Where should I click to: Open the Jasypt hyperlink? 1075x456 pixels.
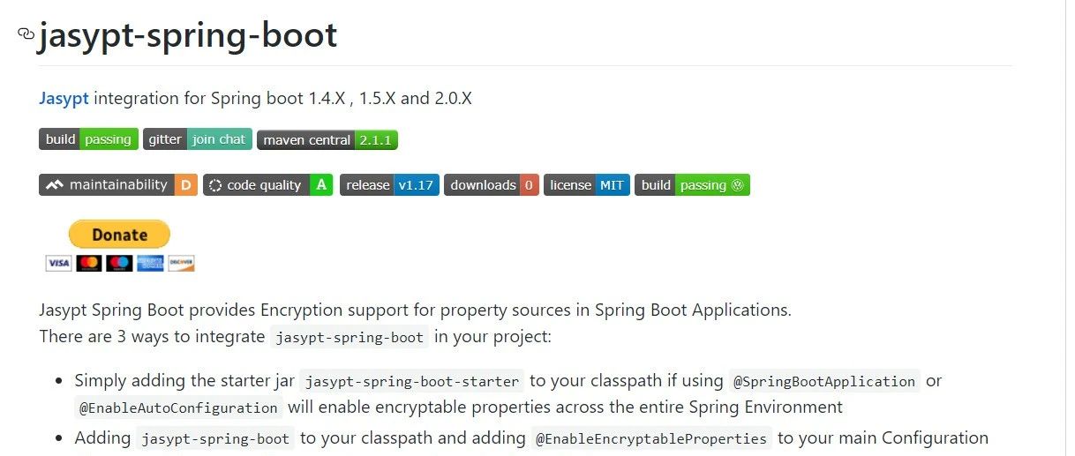point(64,98)
